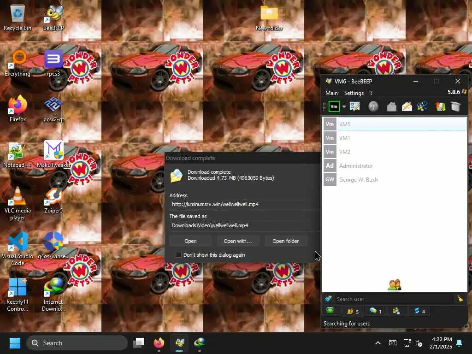The image size is (472, 354).
Task: Open the rpcs3 desktop icon
Action: 53,64
